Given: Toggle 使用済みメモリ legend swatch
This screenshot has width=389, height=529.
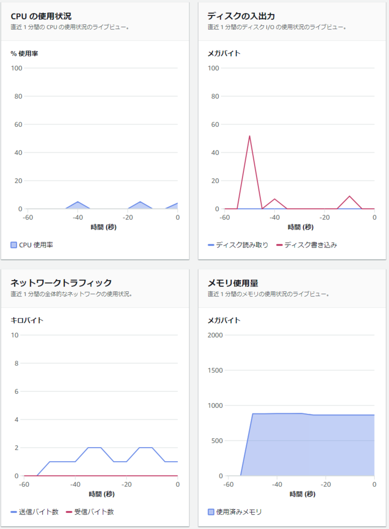Looking at the screenshot, I should pyautogui.click(x=211, y=512).
